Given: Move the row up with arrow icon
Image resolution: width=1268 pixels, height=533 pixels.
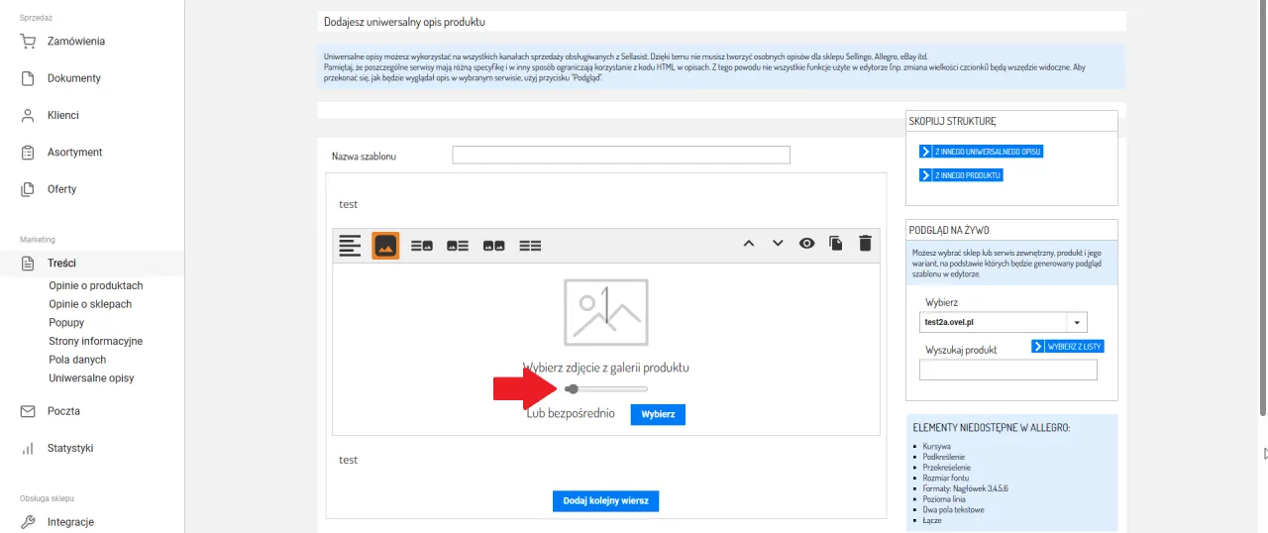Looking at the screenshot, I should pyautogui.click(x=749, y=244).
